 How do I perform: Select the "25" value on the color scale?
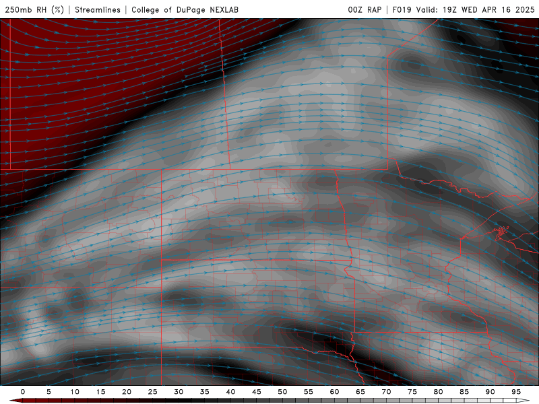pos(153,392)
